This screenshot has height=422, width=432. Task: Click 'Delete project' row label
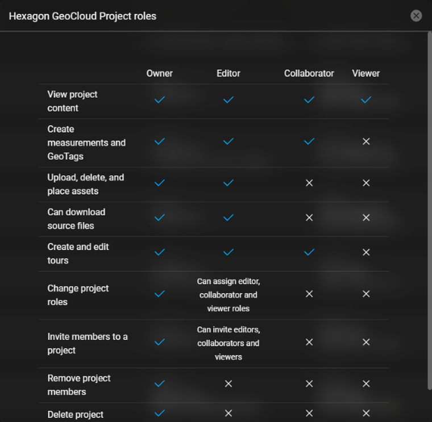[75, 415]
